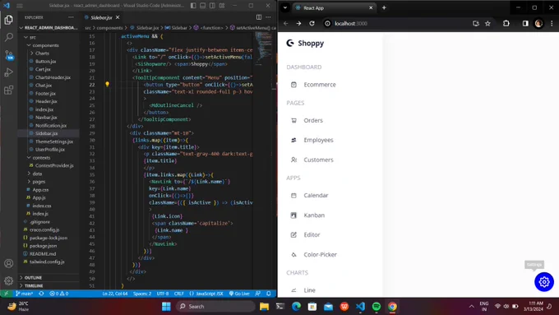Change the CRLF line ending setting
The height and width of the screenshot is (315, 559).
[x=179, y=294]
